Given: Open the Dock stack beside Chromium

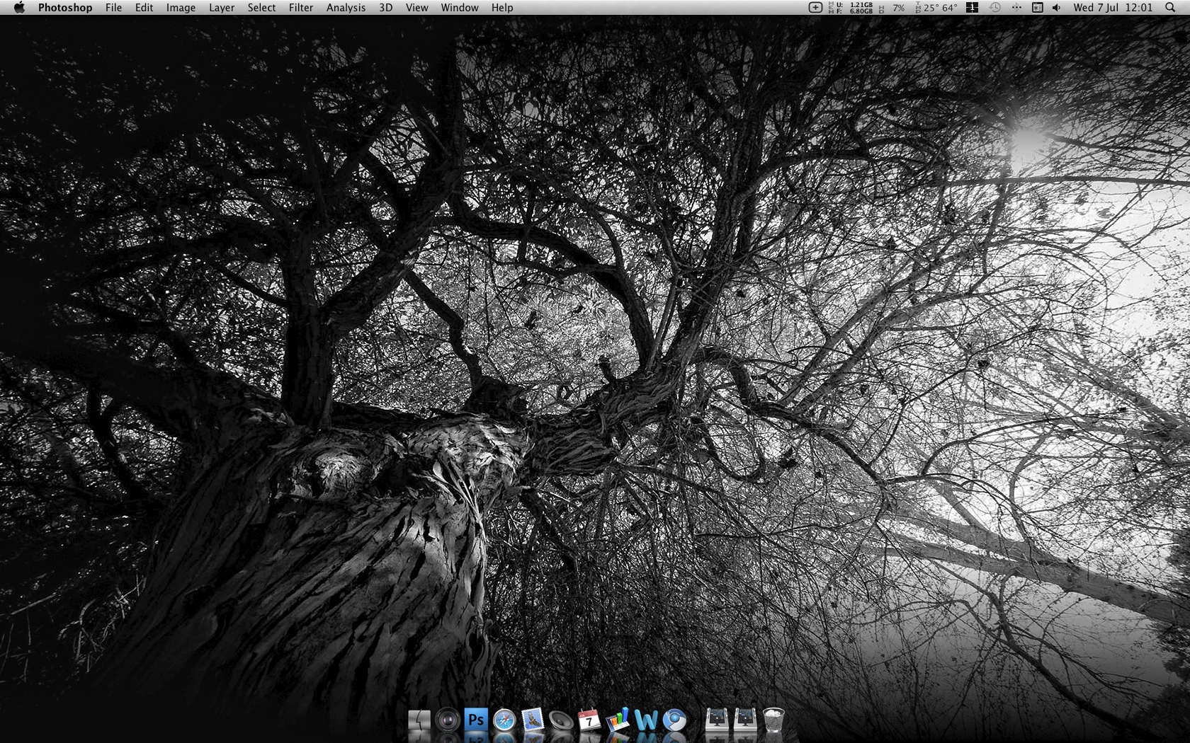Looking at the screenshot, I should 717,720.
